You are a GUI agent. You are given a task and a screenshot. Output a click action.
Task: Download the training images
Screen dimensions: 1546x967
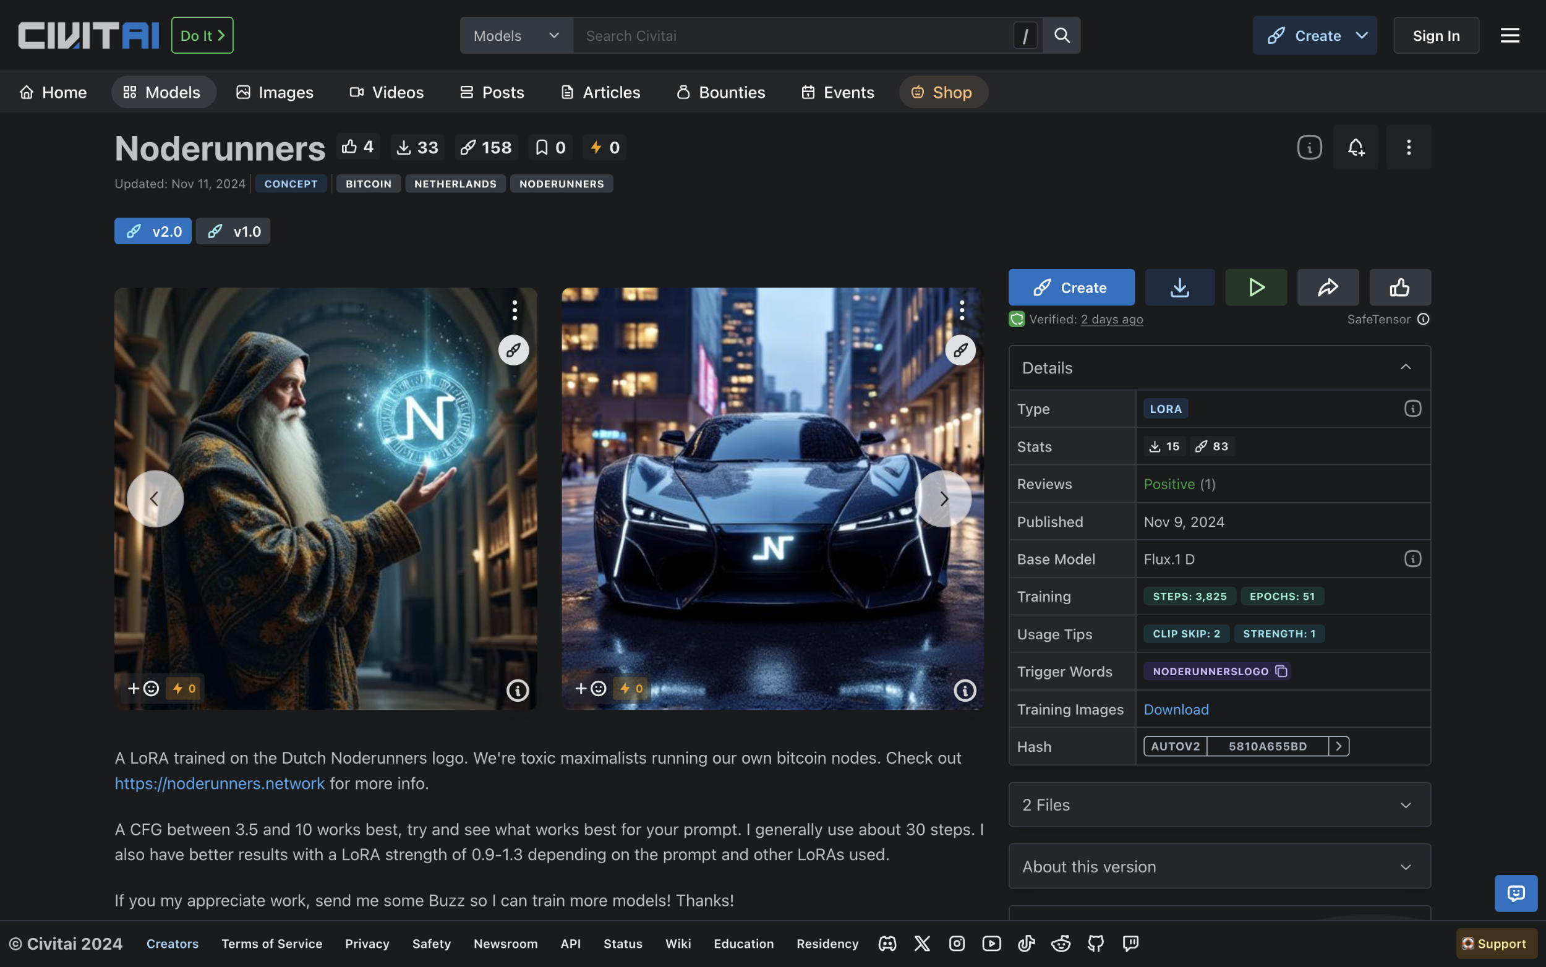1176,709
